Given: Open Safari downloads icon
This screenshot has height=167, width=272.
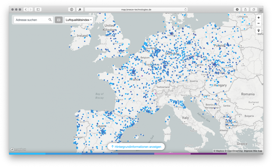Looking at the screenshot, I should pyautogui.click(x=237, y=9).
